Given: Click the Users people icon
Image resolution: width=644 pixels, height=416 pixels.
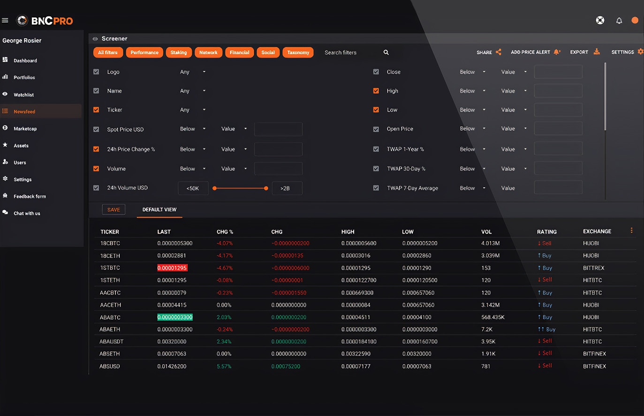Looking at the screenshot, I should 5,162.
